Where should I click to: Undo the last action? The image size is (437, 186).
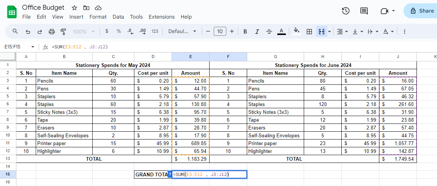click(28, 32)
